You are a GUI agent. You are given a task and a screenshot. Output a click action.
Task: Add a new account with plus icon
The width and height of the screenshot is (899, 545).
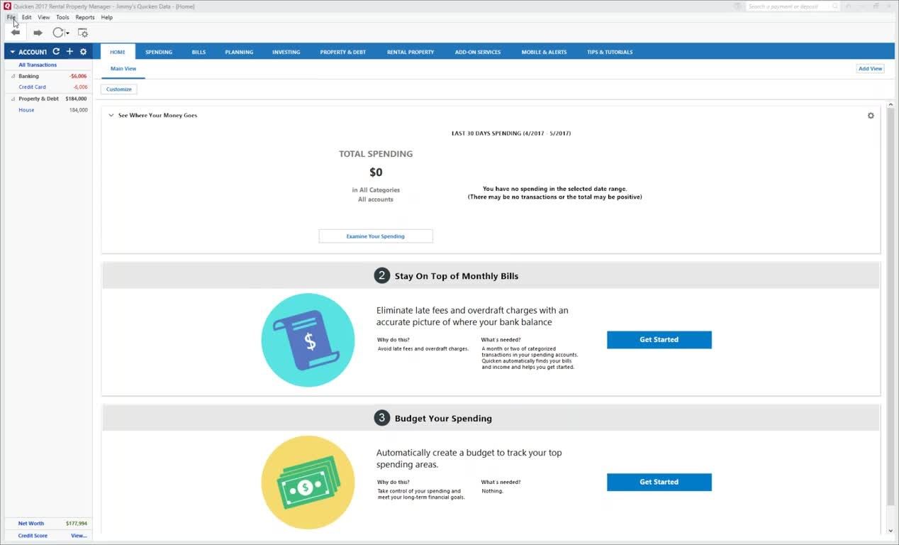pyautogui.click(x=69, y=52)
